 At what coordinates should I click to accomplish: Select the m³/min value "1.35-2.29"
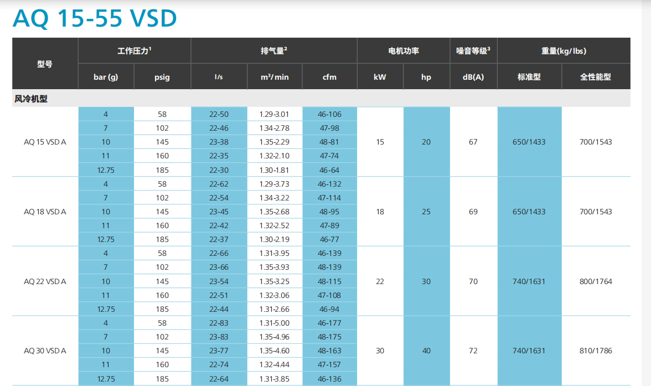click(x=275, y=142)
